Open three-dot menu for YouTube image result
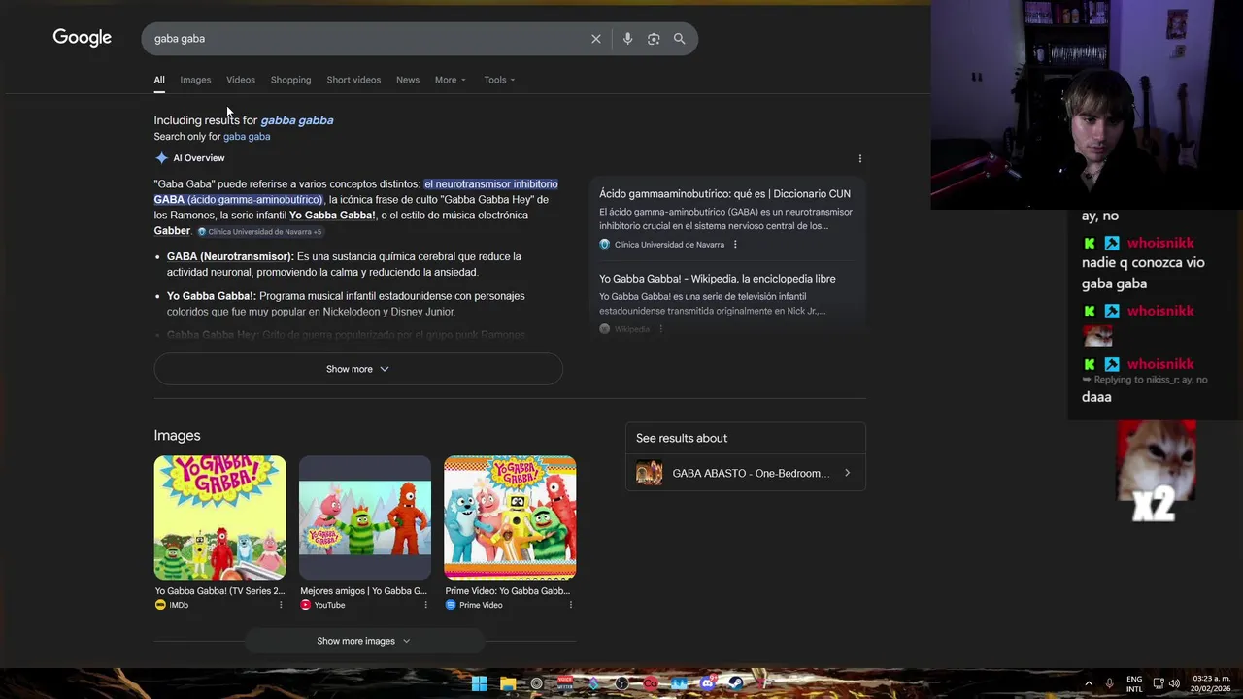 pyautogui.click(x=425, y=605)
